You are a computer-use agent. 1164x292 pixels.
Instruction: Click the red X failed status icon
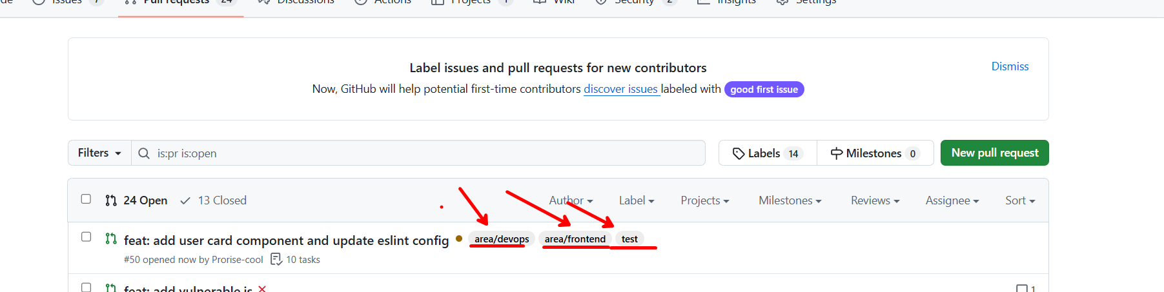coord(262,288)
